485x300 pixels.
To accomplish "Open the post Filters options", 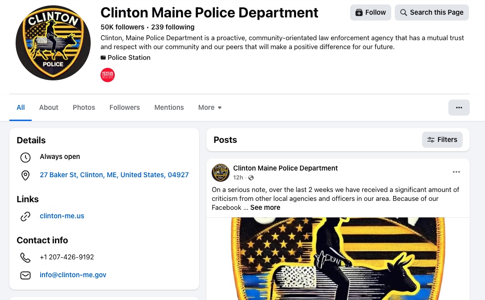I will pos(442,140).
